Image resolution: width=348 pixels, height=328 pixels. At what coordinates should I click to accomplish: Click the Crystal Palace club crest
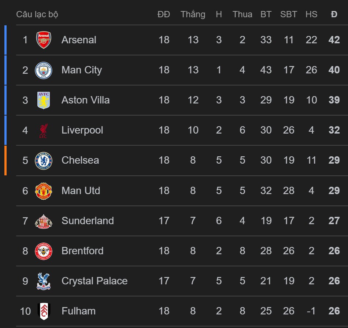pyautogui.click(x=44, y=281)
